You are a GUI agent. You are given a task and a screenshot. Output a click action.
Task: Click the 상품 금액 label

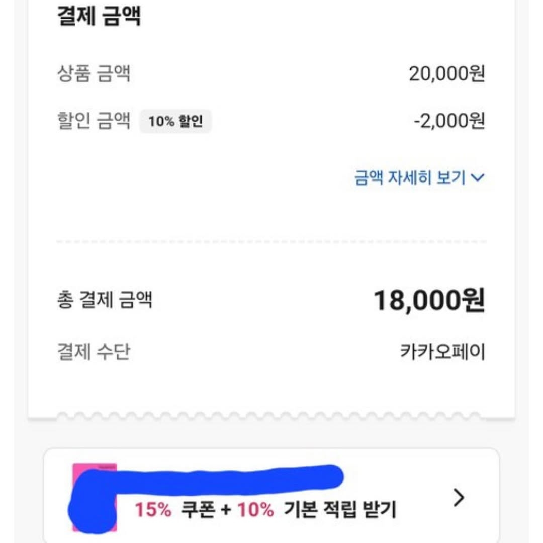(94, 74)
